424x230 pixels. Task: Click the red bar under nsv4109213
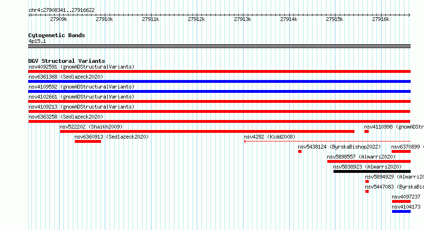[x=219, y=111]
